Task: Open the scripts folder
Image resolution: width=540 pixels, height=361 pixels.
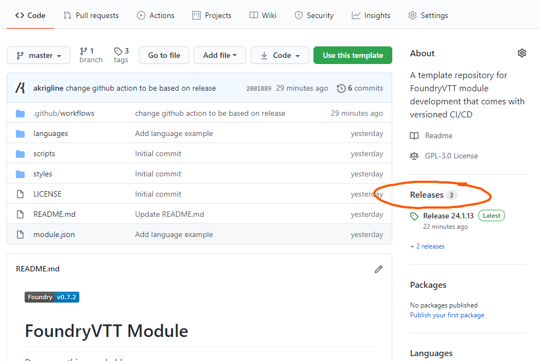Action: 44,153
